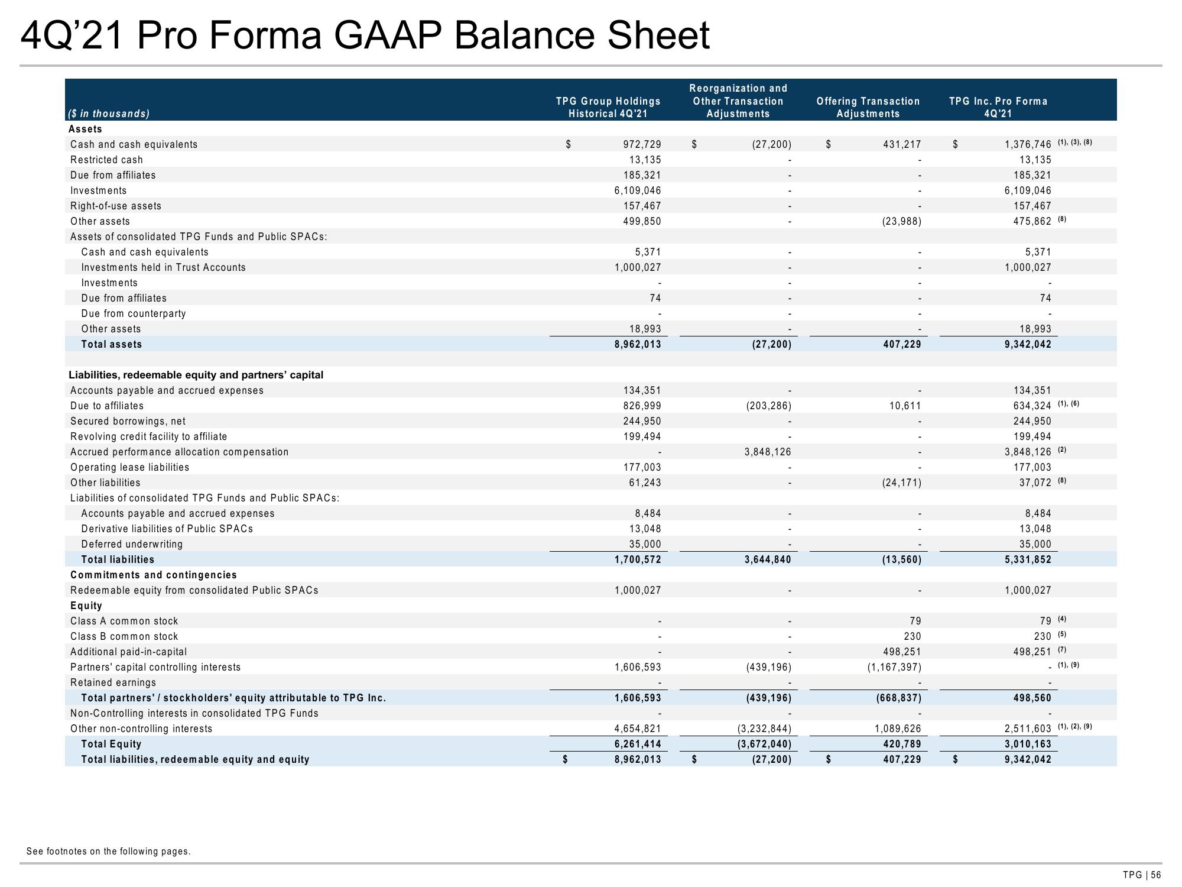Select the pro forma equity value 498,560
This screenshot has width=1182, height=887.
coord(1032,698)
